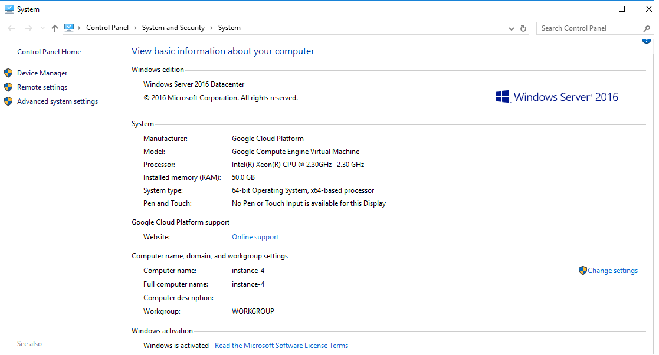Close the System window

[x=648, y=9]
